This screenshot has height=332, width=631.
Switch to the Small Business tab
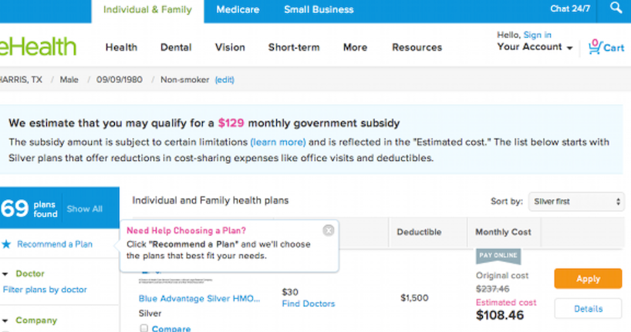(319, 10)
